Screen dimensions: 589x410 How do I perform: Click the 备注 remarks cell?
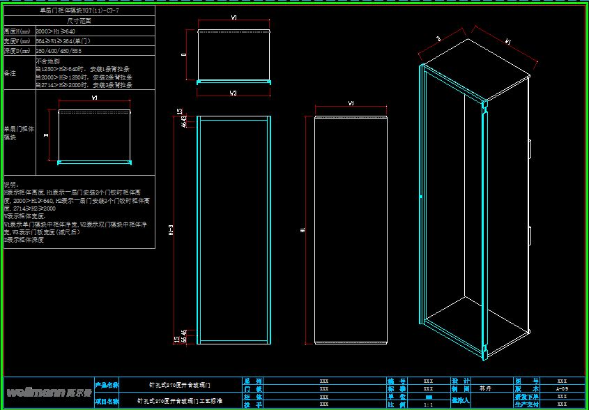coord(11,73)
